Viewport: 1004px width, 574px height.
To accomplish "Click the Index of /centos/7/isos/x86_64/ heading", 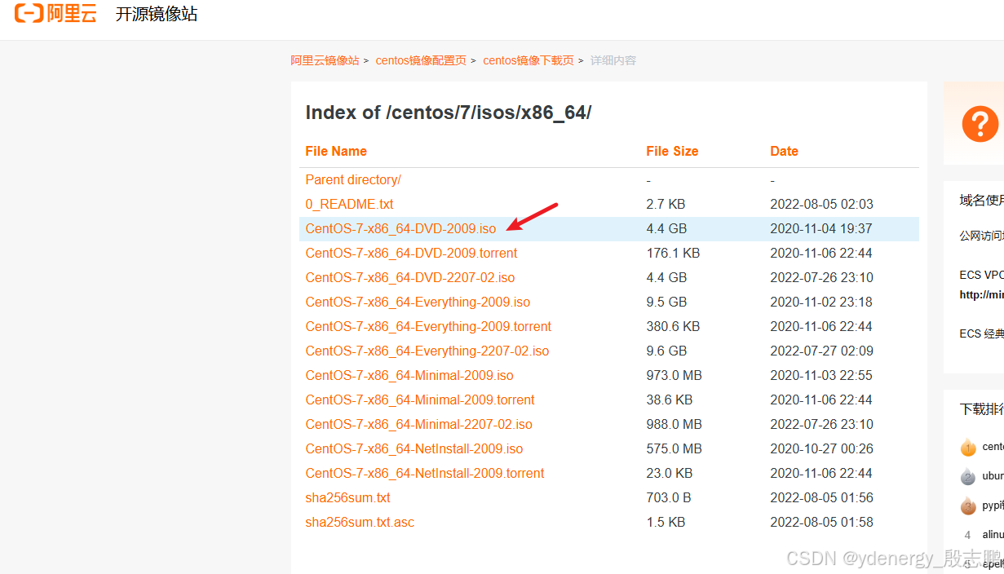I will [x=448, y=113].
